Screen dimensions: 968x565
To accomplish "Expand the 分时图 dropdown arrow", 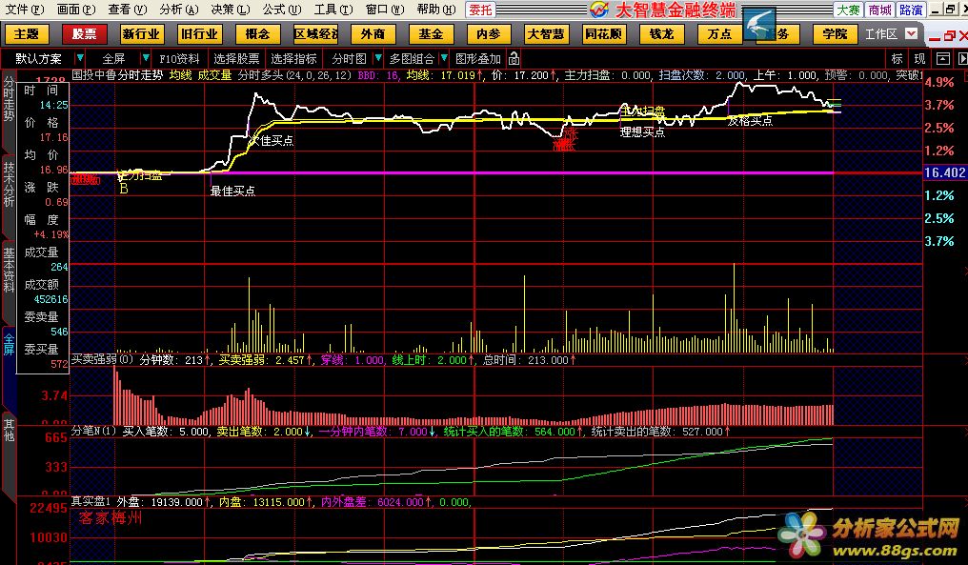I will coord(378,59).
